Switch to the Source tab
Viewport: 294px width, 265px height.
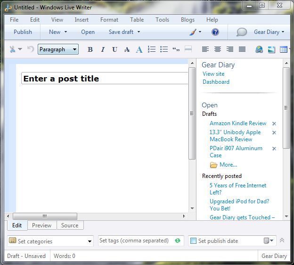(70, 225)
